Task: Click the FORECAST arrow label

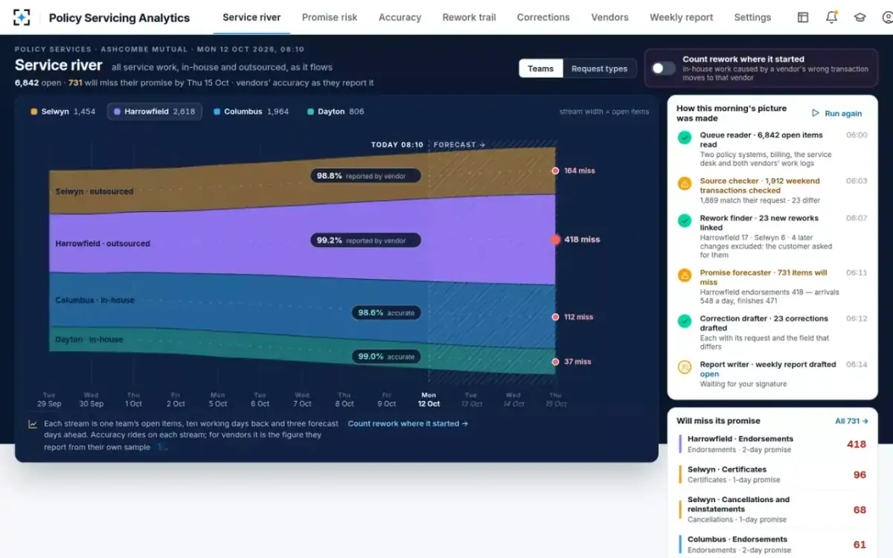Action: [459, 145]
